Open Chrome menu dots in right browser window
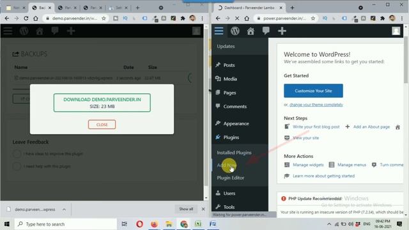 tap(402, 19)
